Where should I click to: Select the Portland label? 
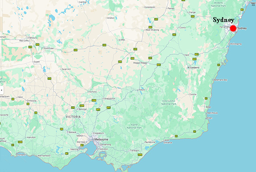coord(22,155)
